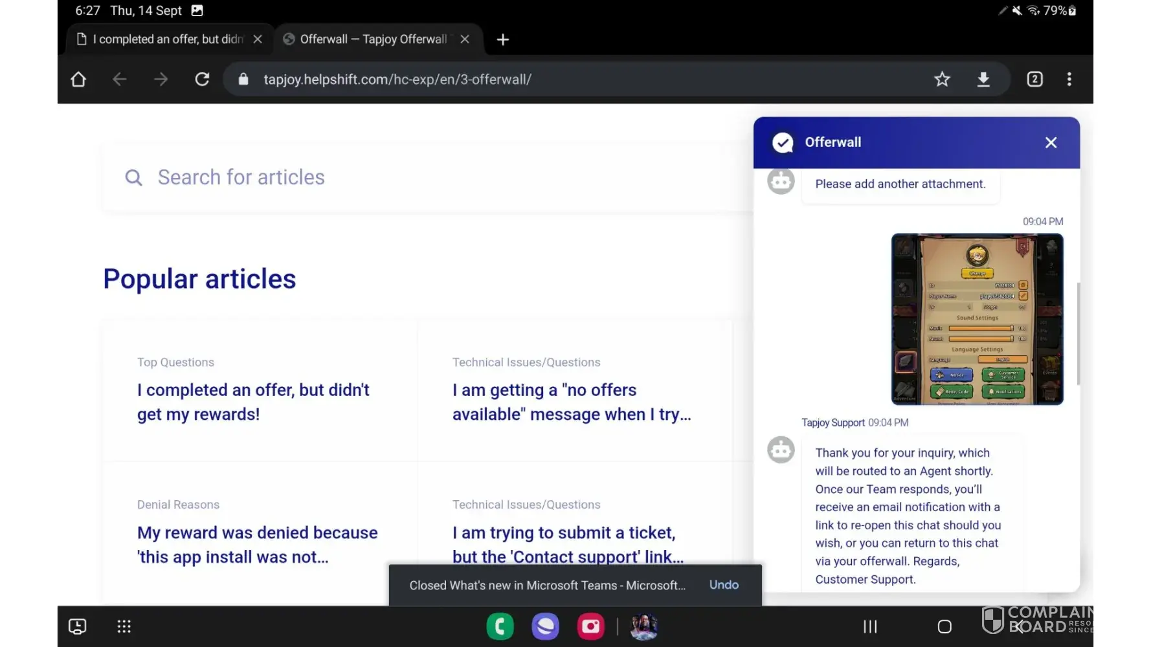This screenshot has width=1151, height=647.
Task: Open 'My reward was denied' article
Action: click(x=257, y=544)
